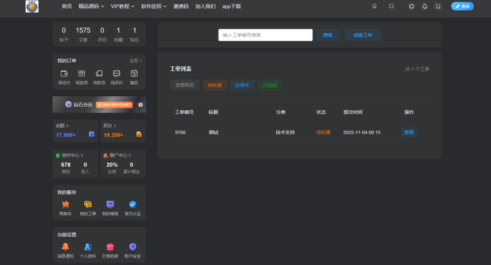Open 积分 points details
The width and height of the screenshot is (491, 265).
(110, 126)
